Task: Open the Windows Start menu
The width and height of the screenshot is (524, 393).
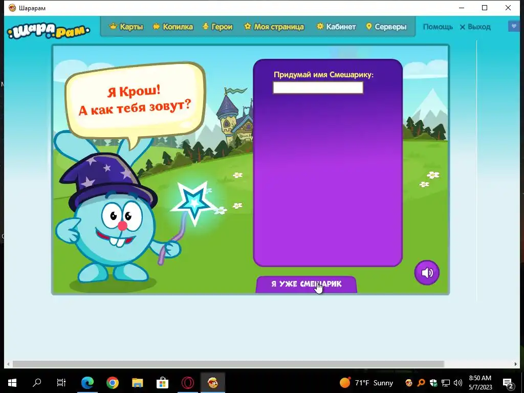Action: (12, 382)
